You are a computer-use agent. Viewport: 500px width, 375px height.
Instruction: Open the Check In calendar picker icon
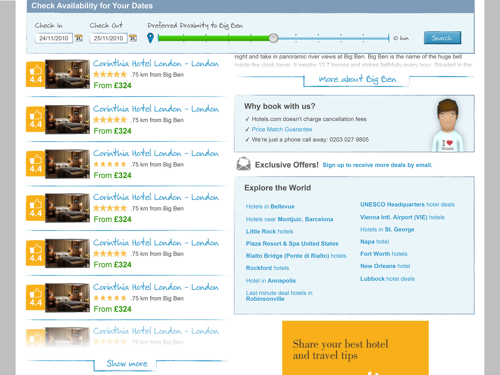click(x=79, y=38)
